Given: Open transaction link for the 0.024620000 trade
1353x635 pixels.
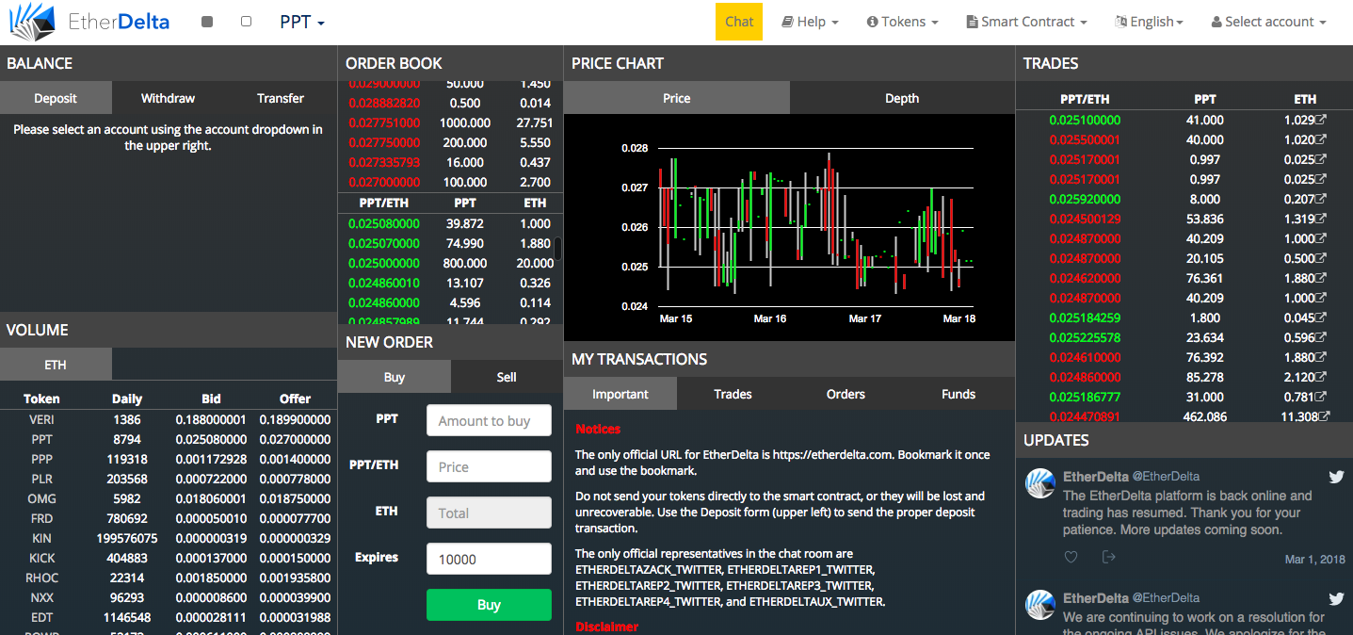Looking at the screenshot, I should [1321, 278].
